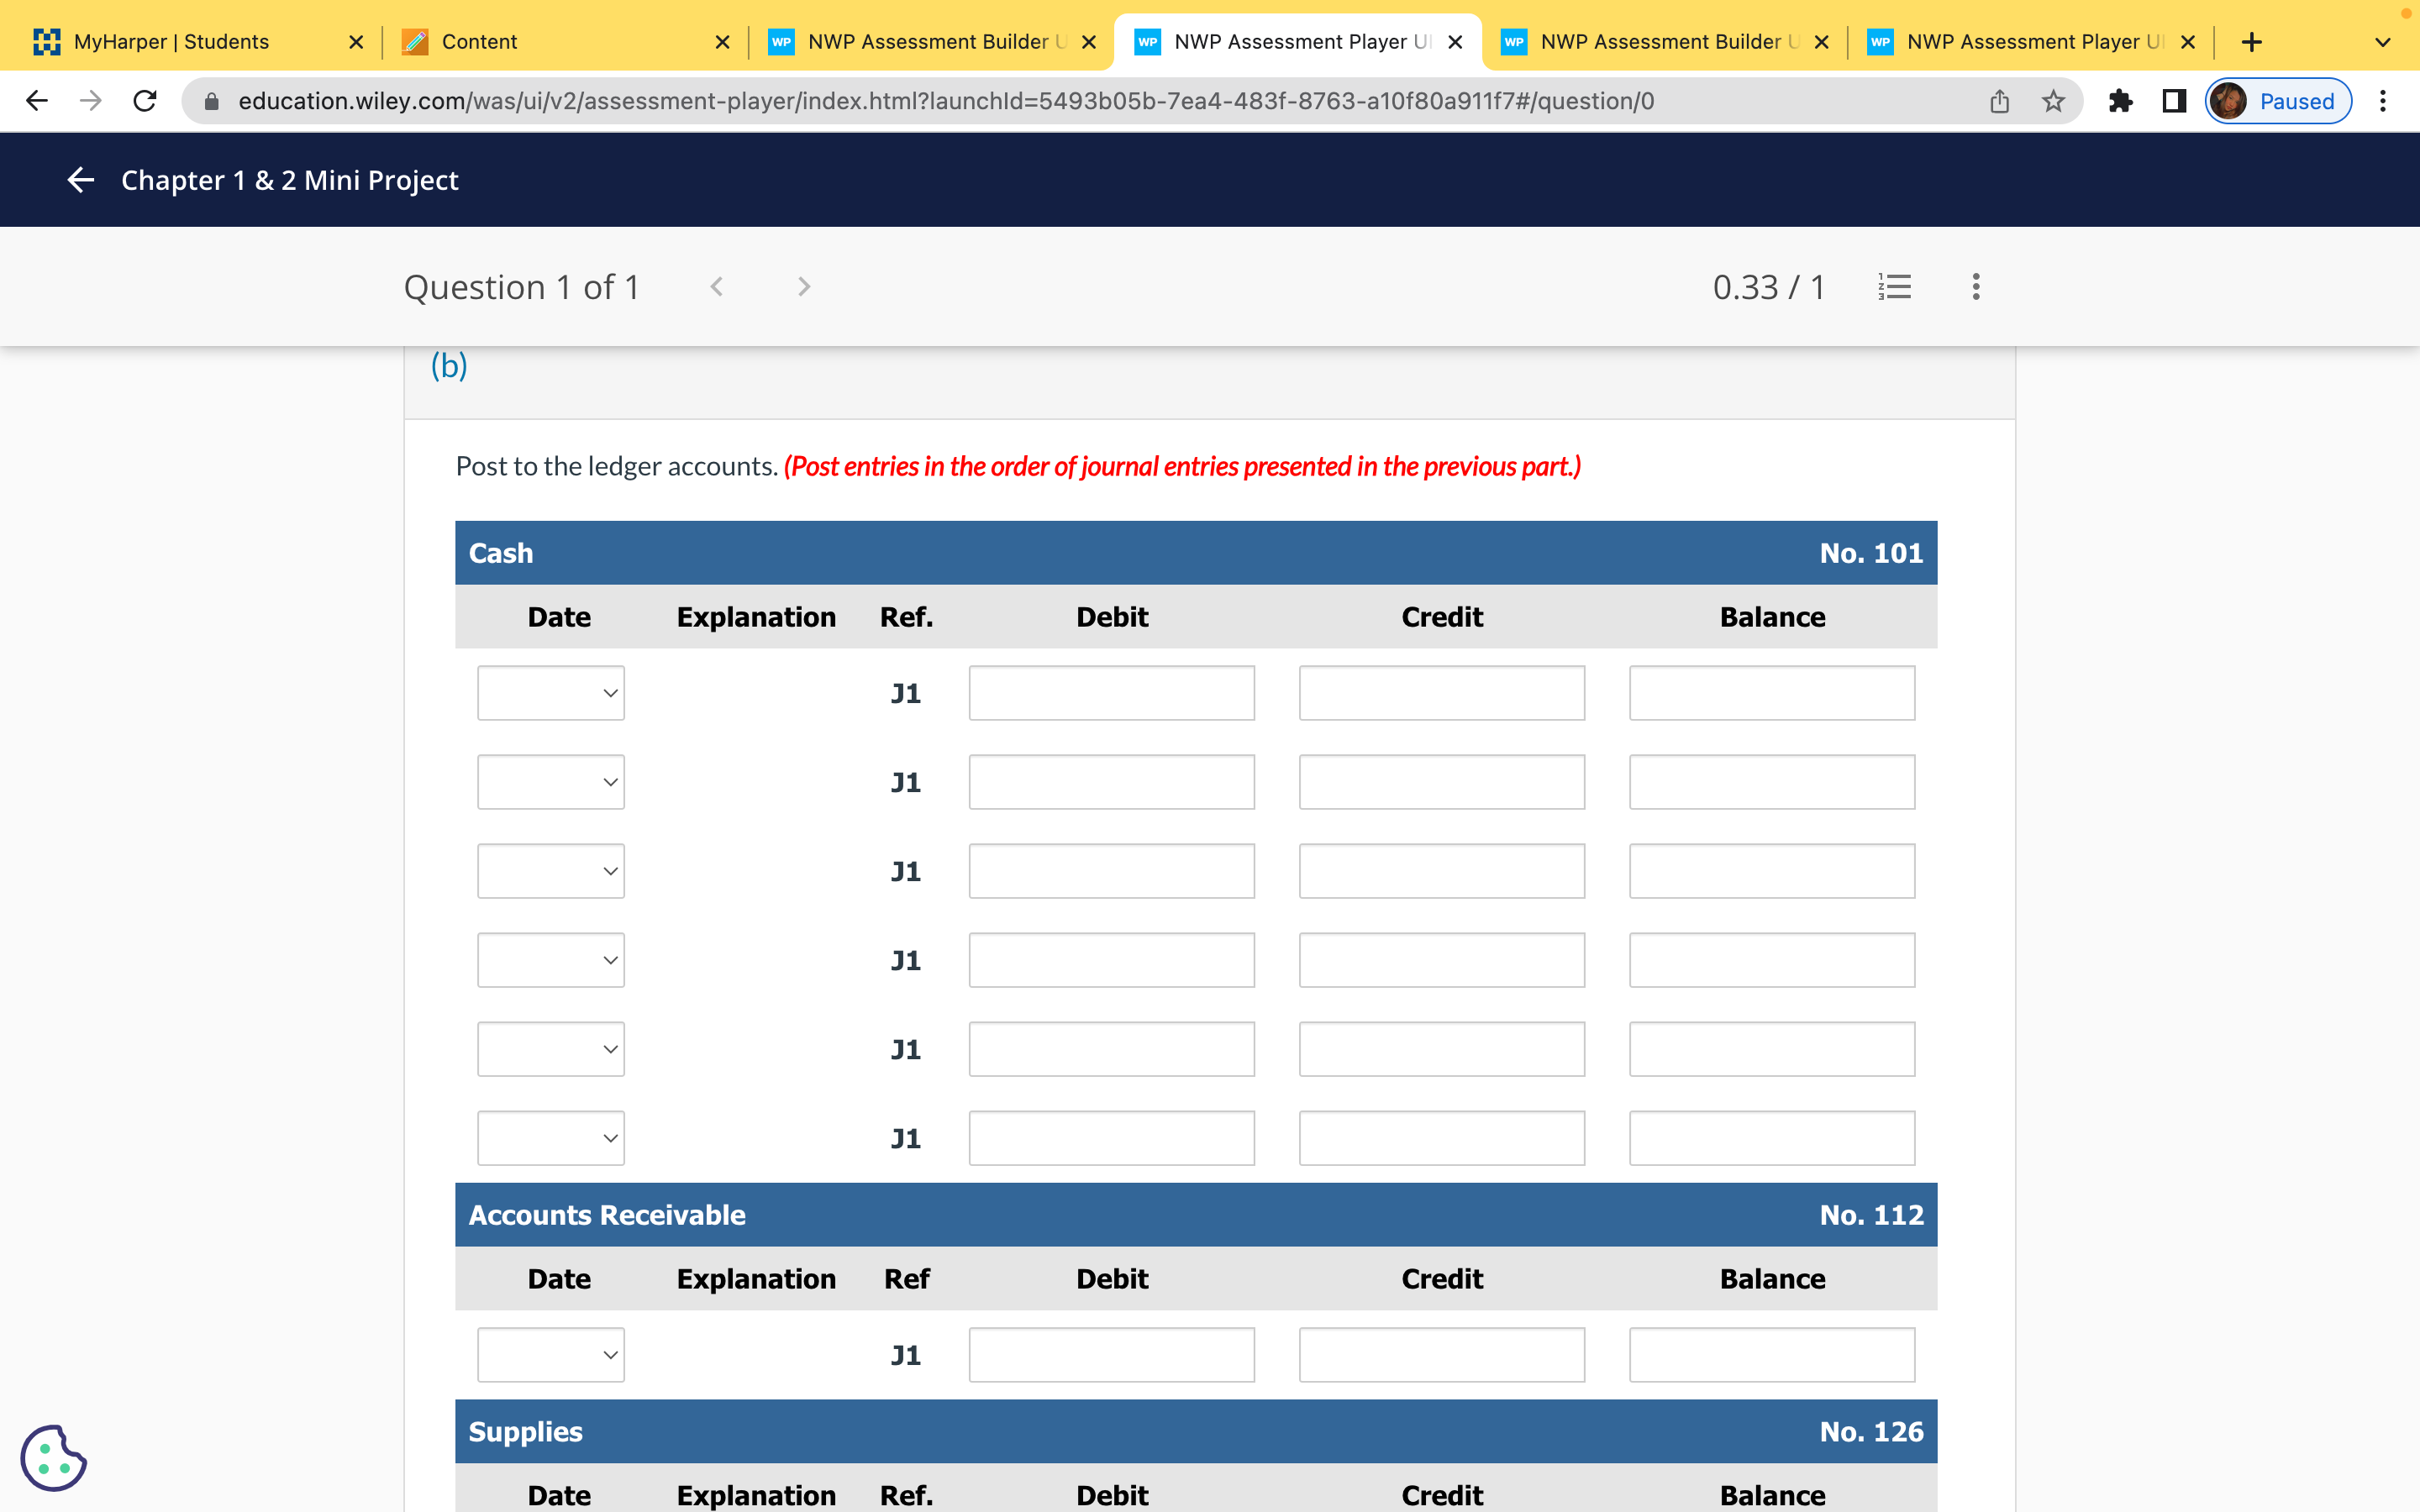Open the tab search chevron at top right

click(2382, 41)
